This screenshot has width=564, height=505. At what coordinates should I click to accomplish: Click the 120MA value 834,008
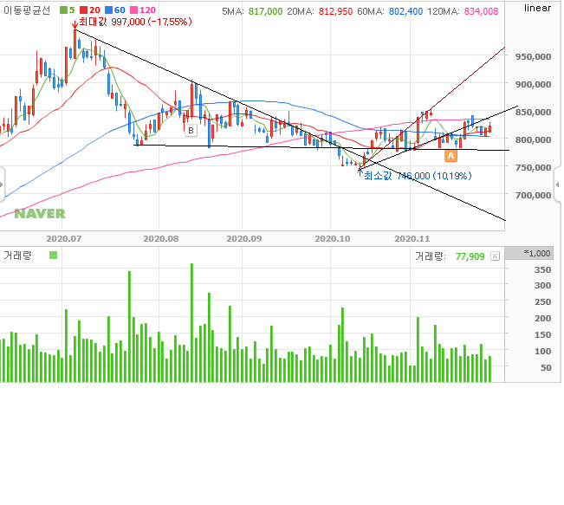pos(482,11)
